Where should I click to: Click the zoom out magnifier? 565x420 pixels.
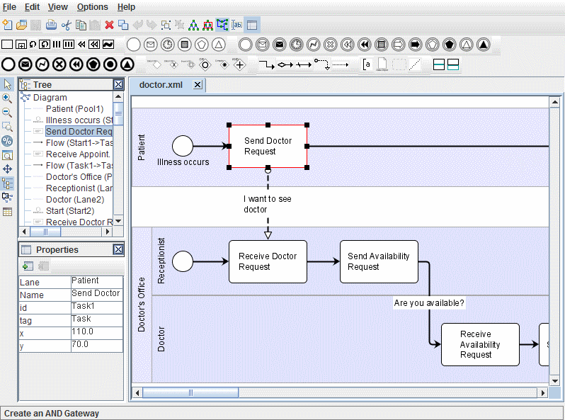(x=7, y=113)
